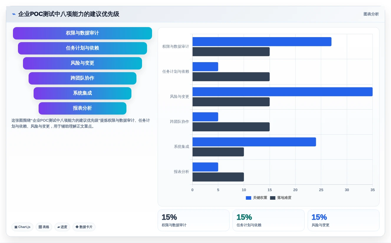Click the page title 企业POC测试中八项能力的建议优先级
This screenshot has height=243, width=391.
69,14
